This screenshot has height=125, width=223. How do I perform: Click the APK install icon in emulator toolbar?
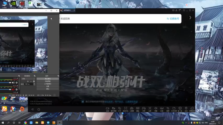point(162,108)
